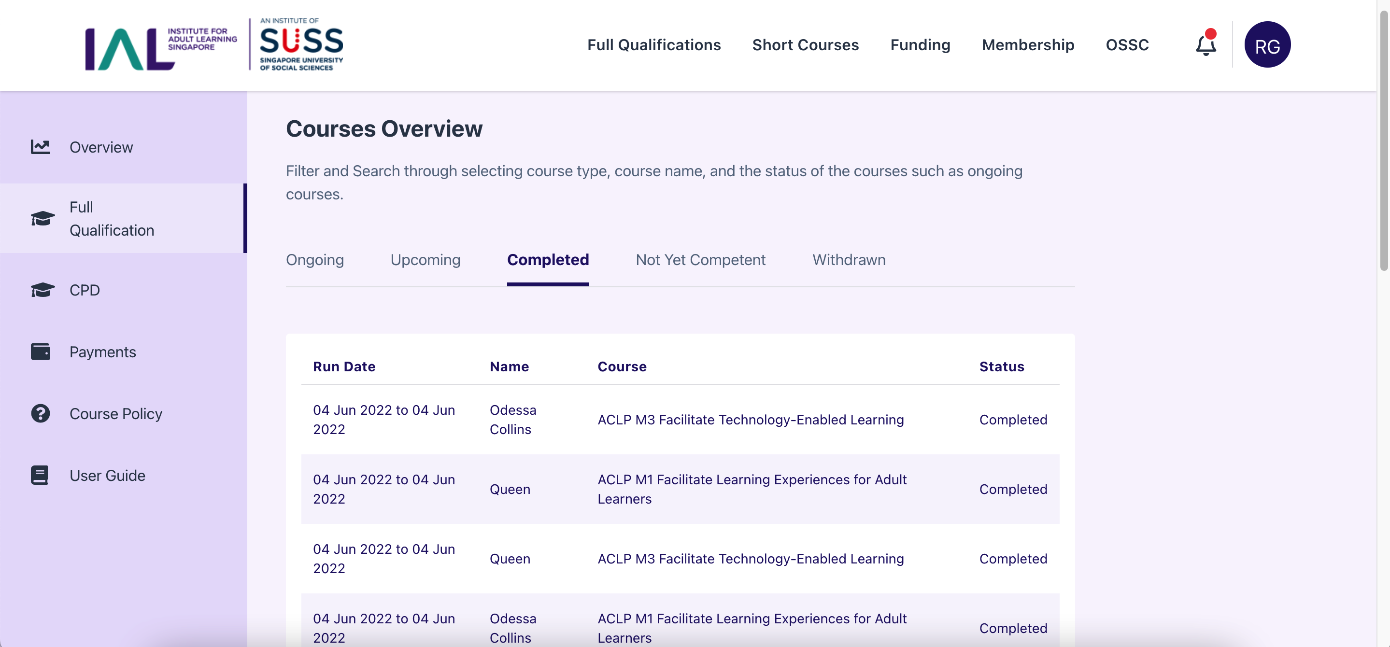This screenshot has height=647, width=1390.
Task: Click third row ACLP M3 course for Queen
Action: click(x=750, y=559)
